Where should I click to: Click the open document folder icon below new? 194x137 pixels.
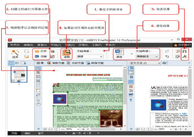tap(27, 57)
